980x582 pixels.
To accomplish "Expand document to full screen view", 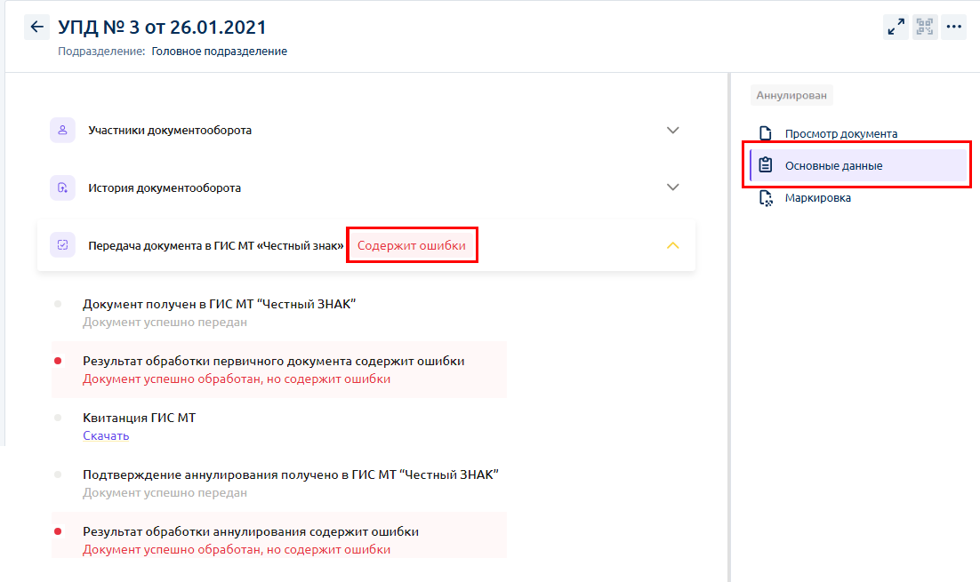I will [896, 27].
